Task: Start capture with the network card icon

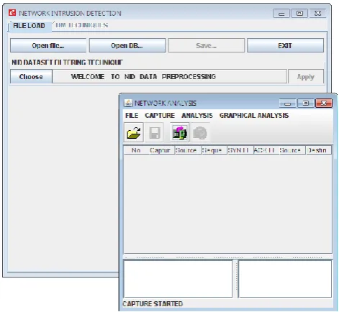Action: pos(179,132)
